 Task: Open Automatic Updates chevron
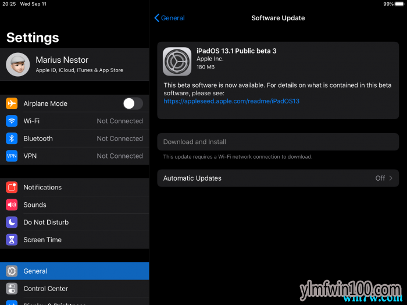[x=391, y=178]
